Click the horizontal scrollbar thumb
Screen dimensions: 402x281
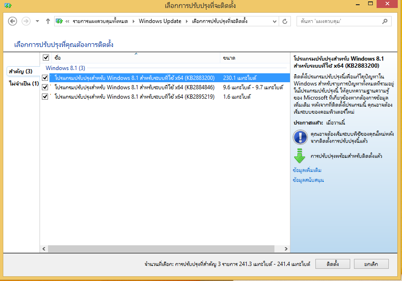[161, 249]
